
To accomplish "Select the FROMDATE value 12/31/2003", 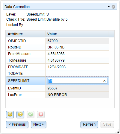I will pos(57,67).
